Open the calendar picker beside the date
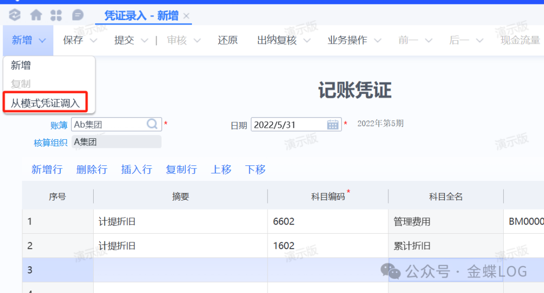Viewport: 544px width, 293px height. pyautogui.click(x=333, y=125)
